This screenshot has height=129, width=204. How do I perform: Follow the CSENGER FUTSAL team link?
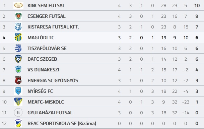pyautogui.click(x=47, y=16)
